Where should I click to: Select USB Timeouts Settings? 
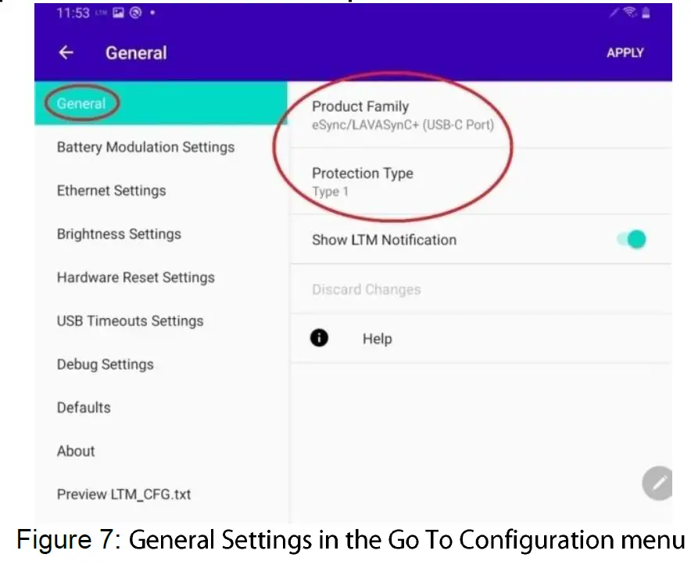tap(130, 321)
